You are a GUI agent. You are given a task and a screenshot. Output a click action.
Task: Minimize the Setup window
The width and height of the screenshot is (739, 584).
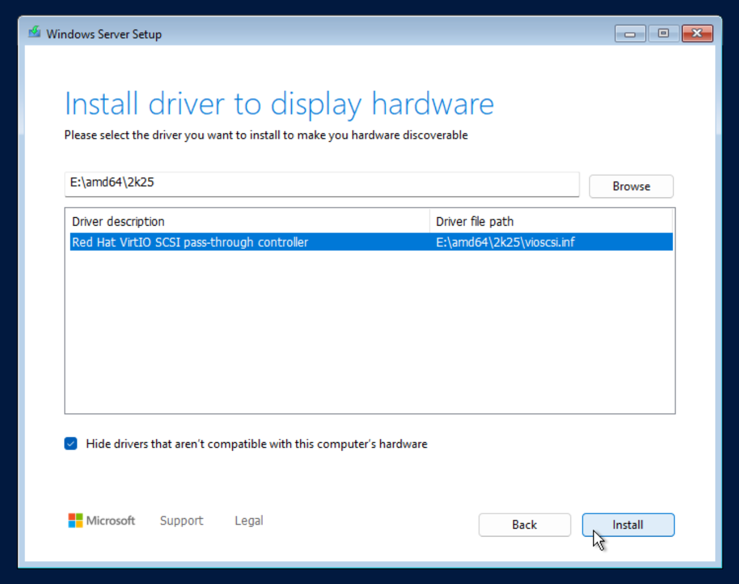pyautogui.click(x=630, y=33)
